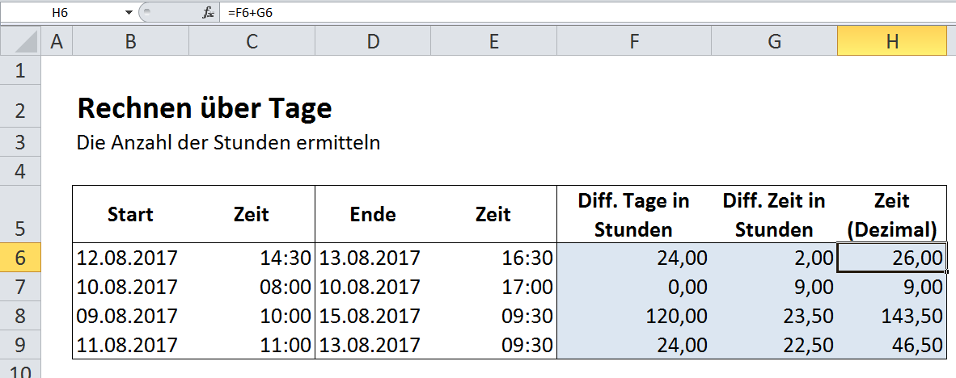This screenshot has height=378, width=956.
Task: Select row 6 header
Action: (x=21, y=258)
